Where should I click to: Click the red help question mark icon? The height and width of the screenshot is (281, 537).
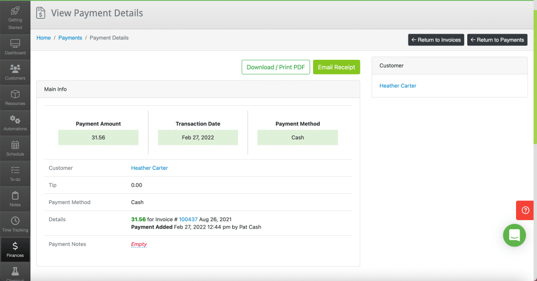[525, 210]
